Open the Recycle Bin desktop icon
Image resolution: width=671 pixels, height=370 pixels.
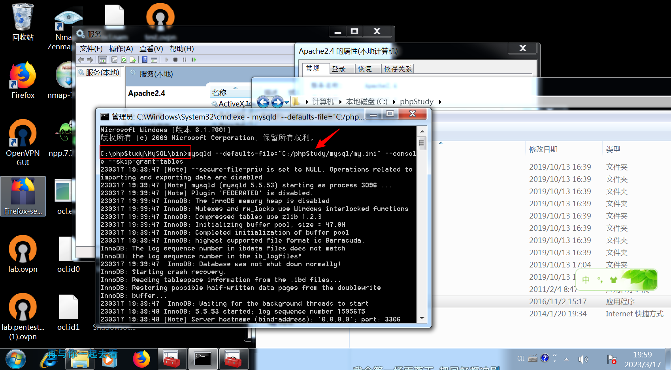click(23, 22)
